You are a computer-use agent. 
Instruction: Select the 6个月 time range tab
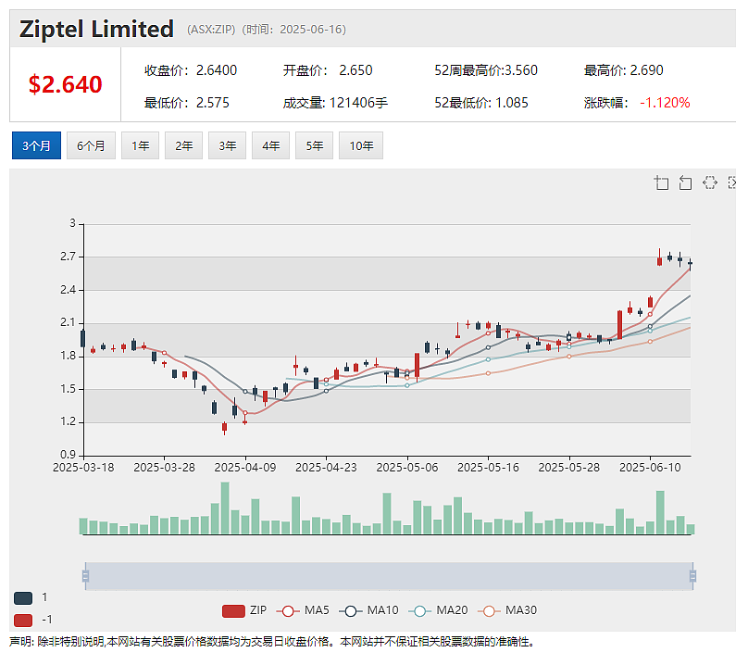pos(91,145)
